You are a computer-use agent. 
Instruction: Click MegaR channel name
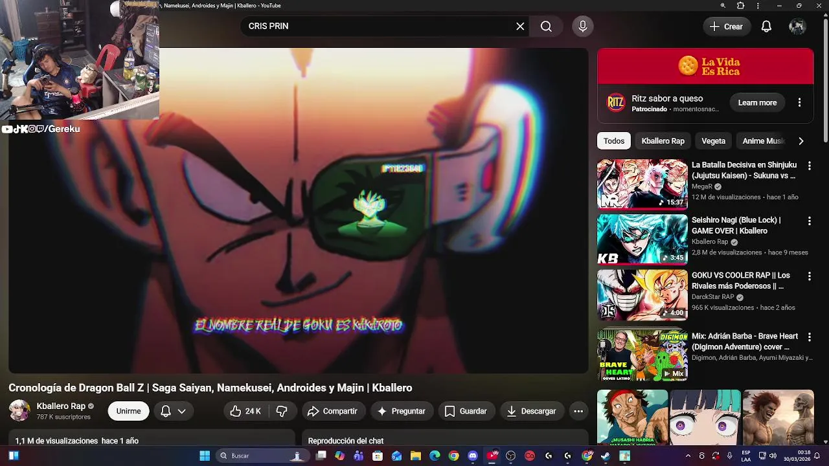701,186
